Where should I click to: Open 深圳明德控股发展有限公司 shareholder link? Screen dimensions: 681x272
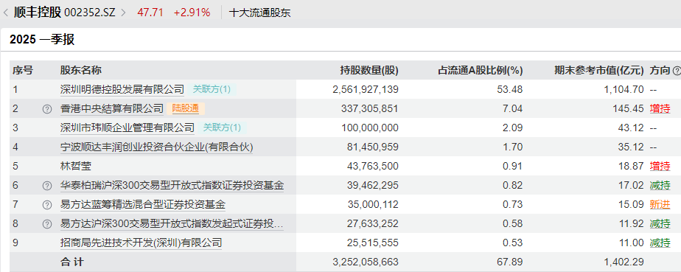click(122, 89)
